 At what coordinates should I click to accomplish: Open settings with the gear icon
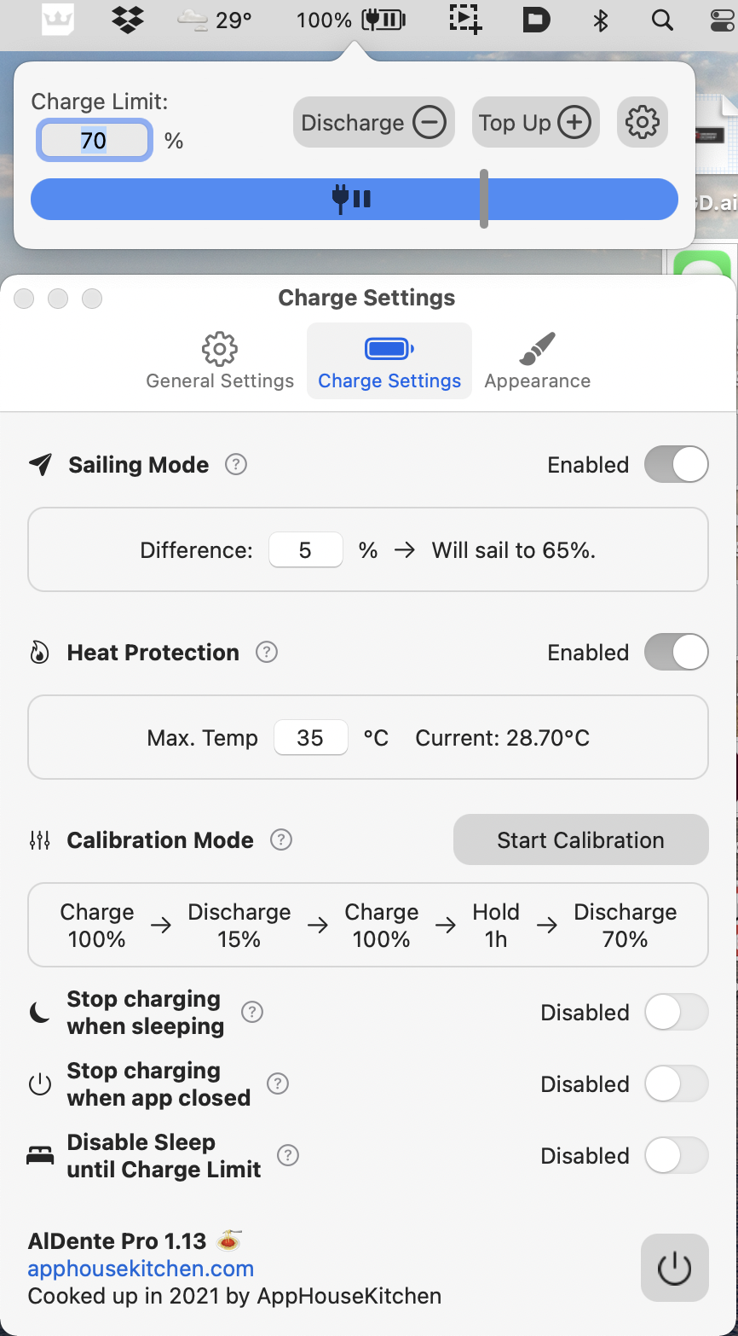point(642,123)
